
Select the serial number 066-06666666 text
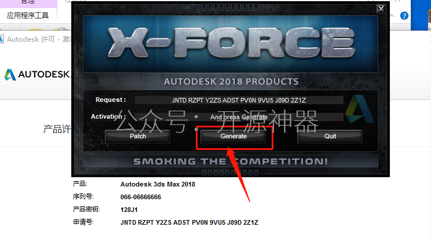(140, 197)
